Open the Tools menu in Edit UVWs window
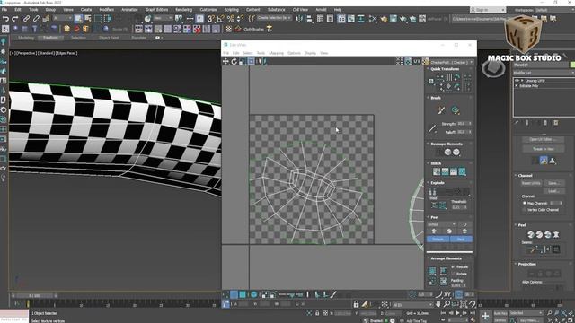 [x=261, y=53]
